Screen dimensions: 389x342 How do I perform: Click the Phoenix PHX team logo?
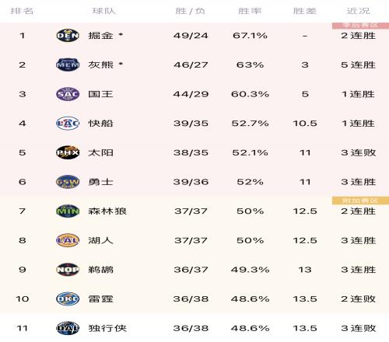click(68, 152)
